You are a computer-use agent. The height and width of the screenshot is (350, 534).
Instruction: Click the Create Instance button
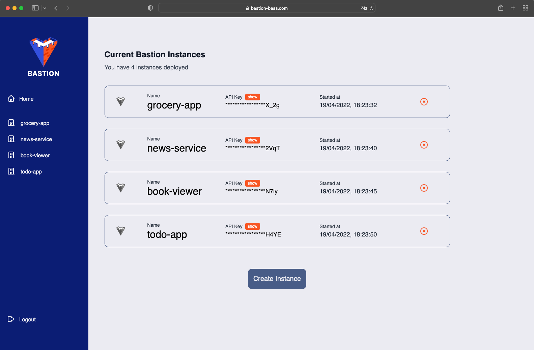277,279
